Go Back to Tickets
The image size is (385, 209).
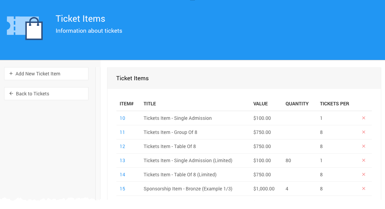(x=46, y=94)
